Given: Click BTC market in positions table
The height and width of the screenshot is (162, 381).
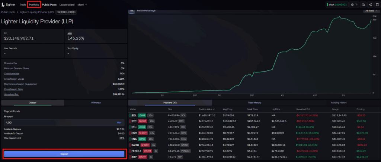Looking at the screenshot, I should point(134,121).
